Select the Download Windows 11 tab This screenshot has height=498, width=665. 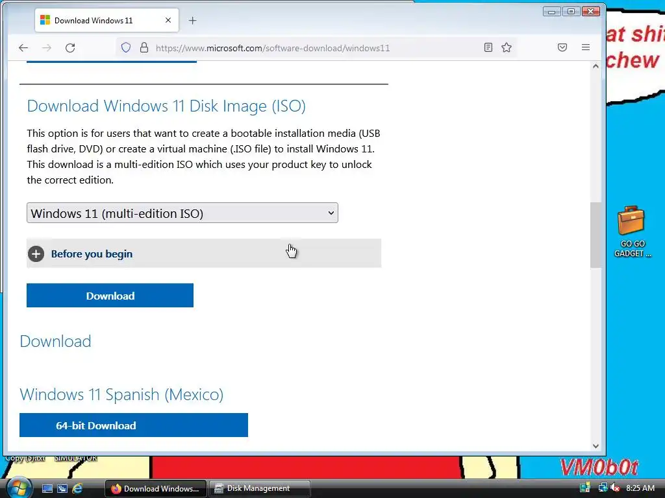107,20
